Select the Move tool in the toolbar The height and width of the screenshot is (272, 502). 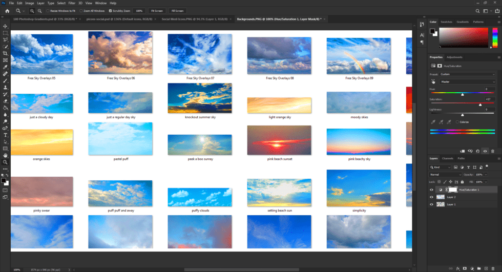pos(5,26)
